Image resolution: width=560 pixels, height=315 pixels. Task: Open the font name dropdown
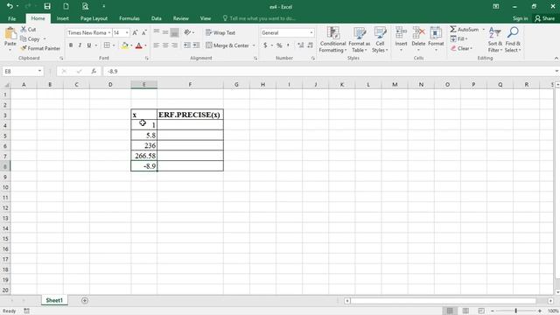tap(109, 32)
